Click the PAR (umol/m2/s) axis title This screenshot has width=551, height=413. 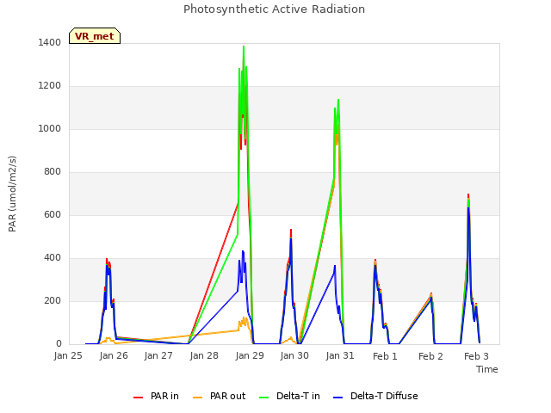[x=12, y=194]
